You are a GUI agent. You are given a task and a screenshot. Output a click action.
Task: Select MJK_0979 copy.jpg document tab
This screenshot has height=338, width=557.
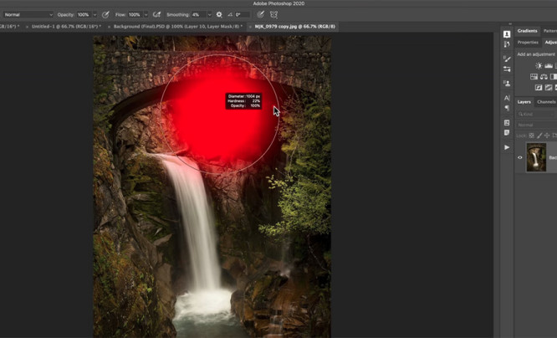click(x=295, y=26)
